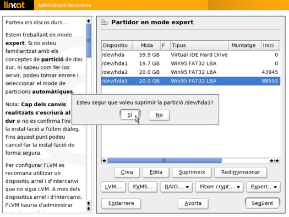Click the table's horizontal scrollbar far-right arrow

tap(277, 161)
